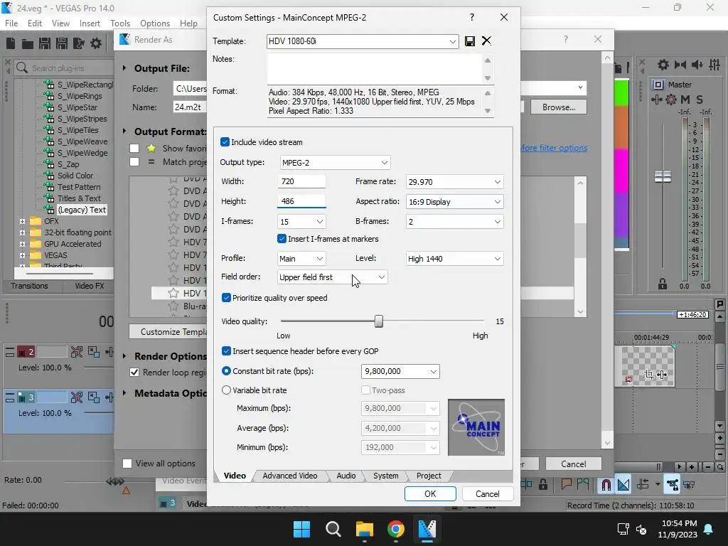This screenshot has width=728, height=546.
Task: Open File Explorer from taskbar
Action: click(365, 529)
